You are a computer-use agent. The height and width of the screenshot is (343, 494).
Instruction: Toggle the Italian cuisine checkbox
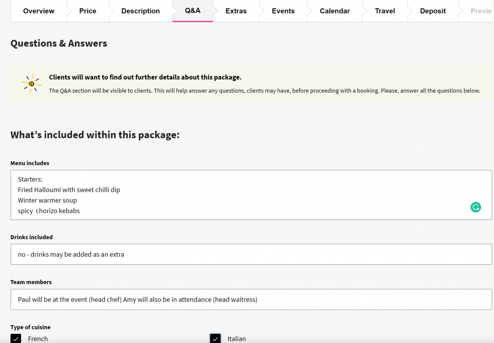pyautogui.click(x=215, y=339)
